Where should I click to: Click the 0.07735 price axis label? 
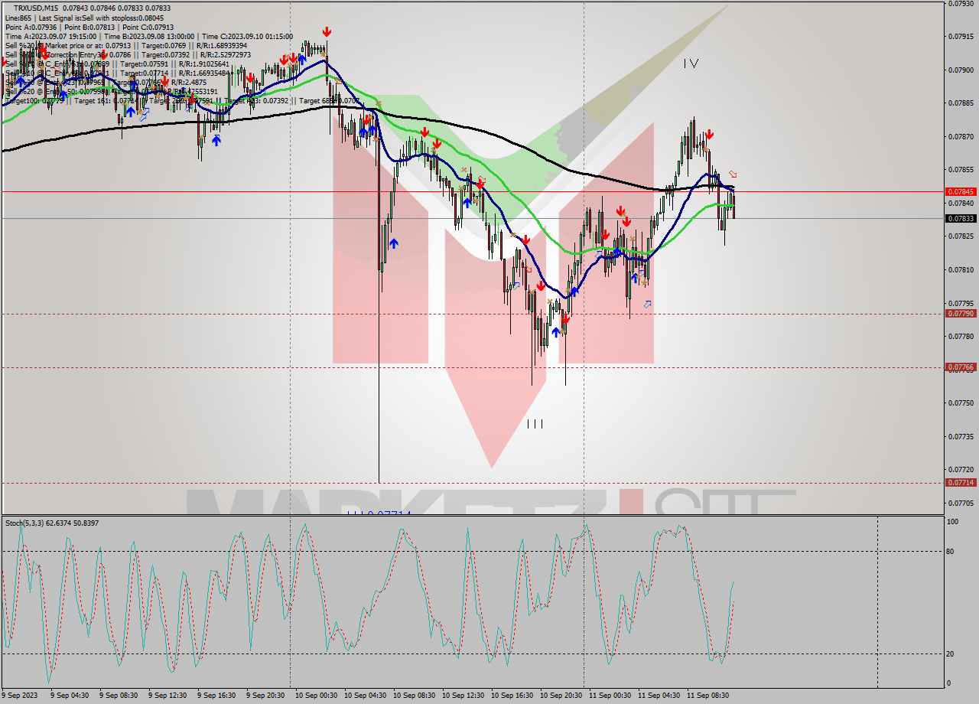(x=961, y=436)
